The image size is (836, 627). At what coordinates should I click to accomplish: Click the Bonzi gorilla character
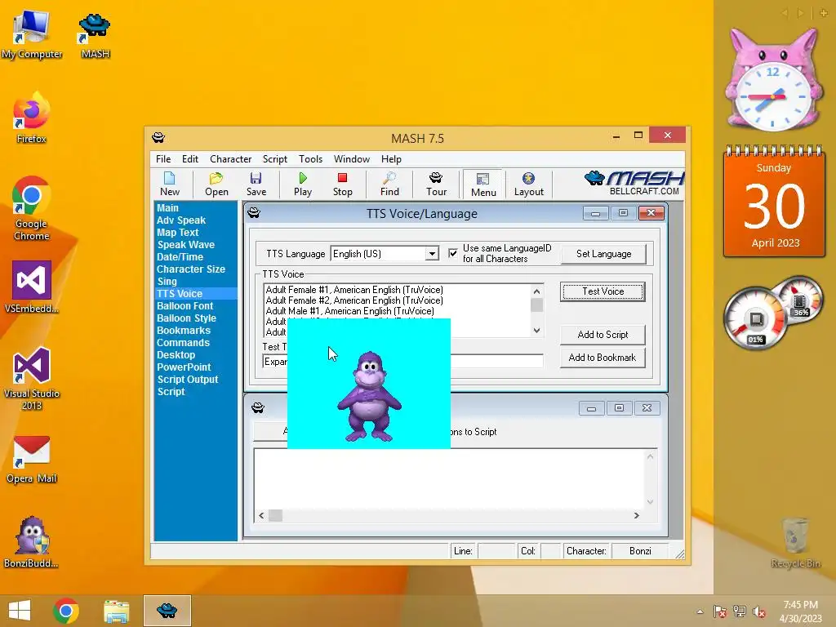[369, 396]
